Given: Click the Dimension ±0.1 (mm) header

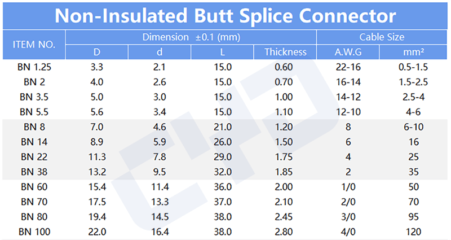Looking at the screenshot, I should 192,38.
